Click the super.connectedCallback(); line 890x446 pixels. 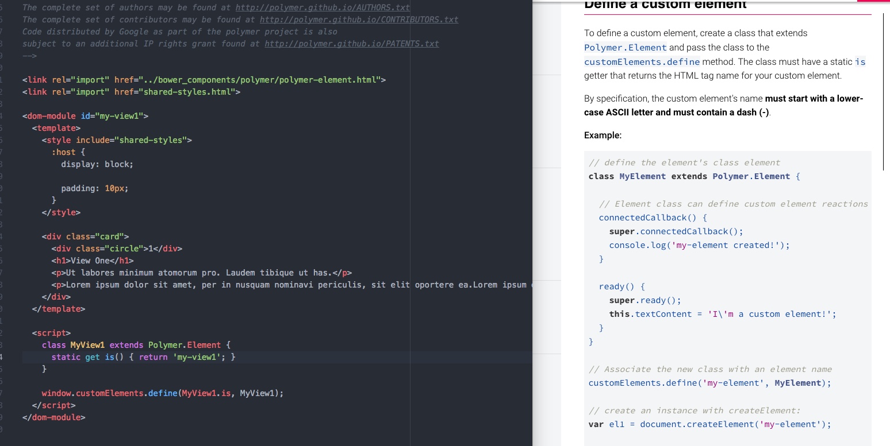click(x=676, y=231)
